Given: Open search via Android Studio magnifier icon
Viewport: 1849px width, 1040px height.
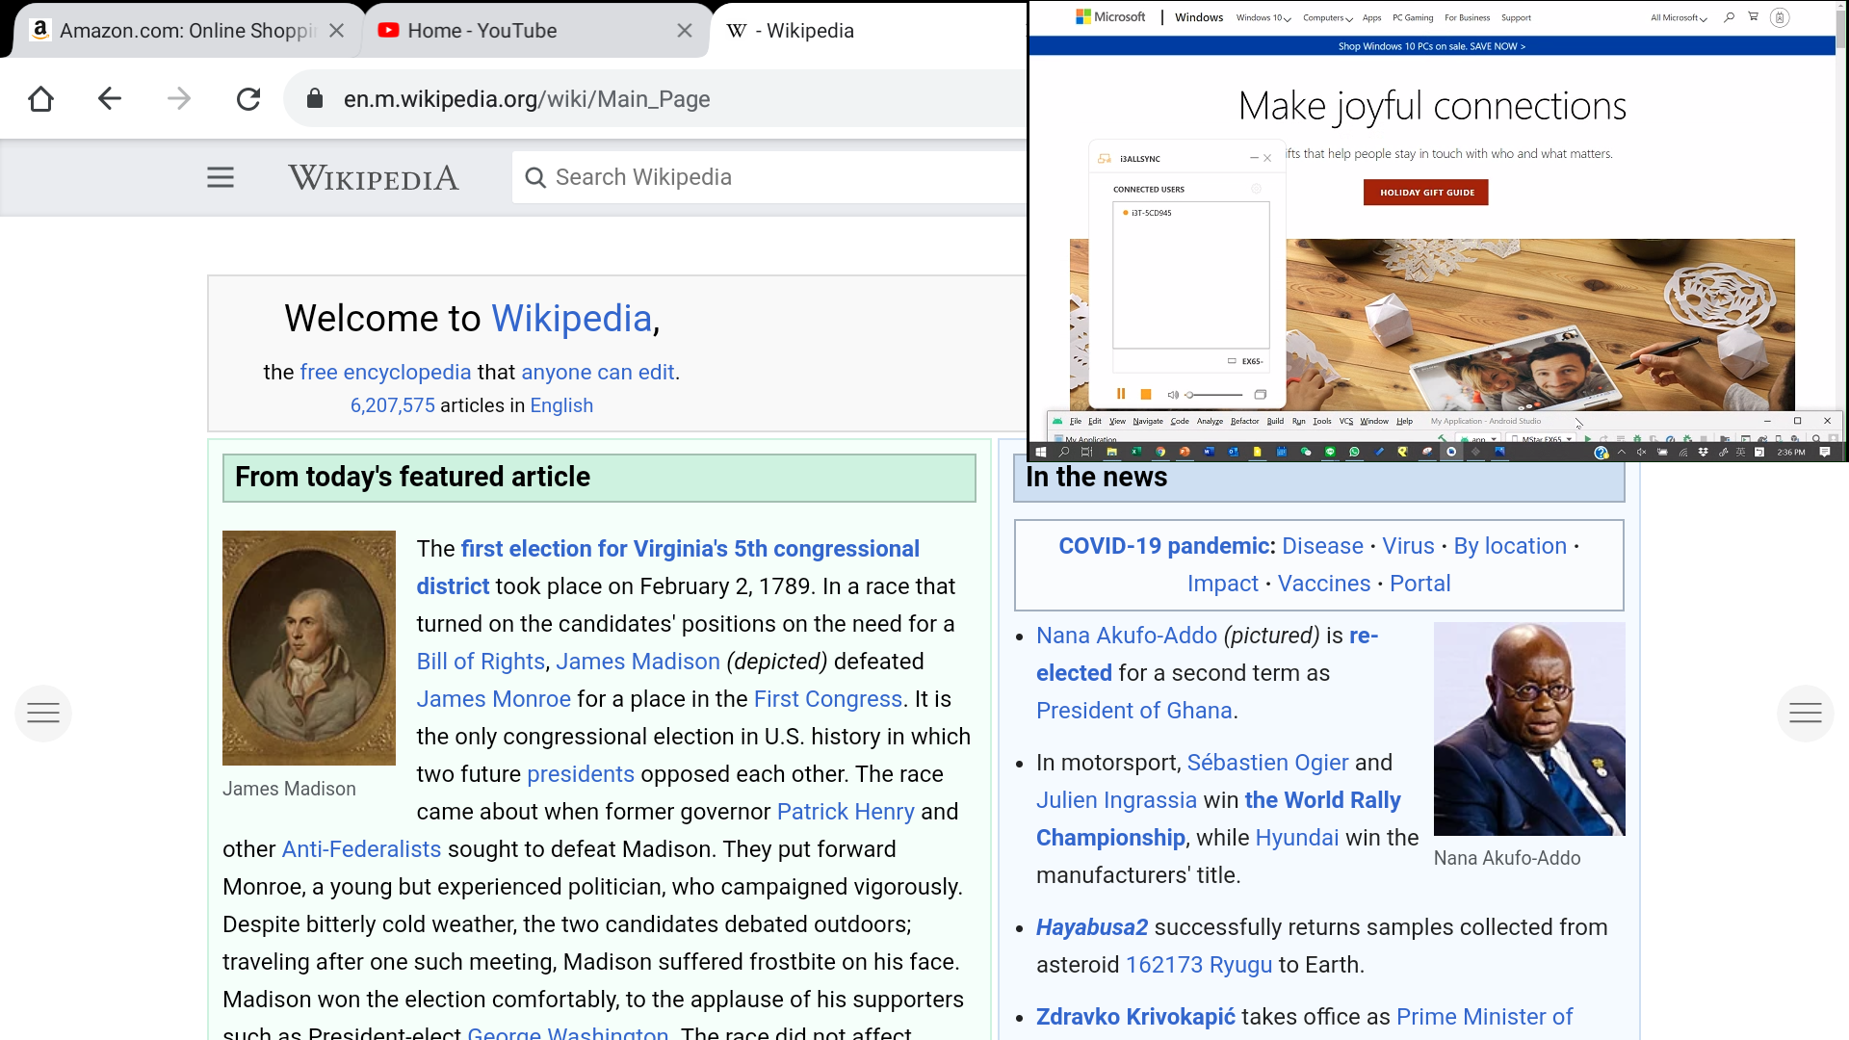Looking at the screenshot, I should 1816,439.
